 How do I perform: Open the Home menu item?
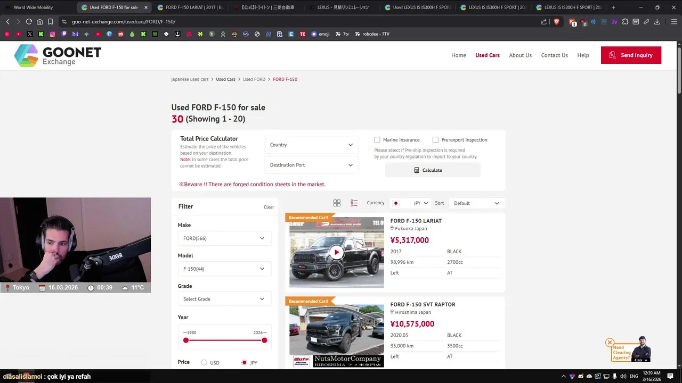point(458,55)
